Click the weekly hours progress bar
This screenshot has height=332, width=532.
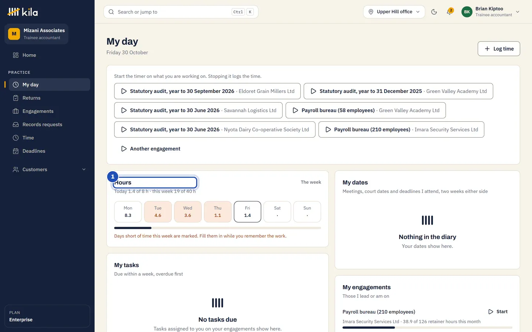coord(218,228)
